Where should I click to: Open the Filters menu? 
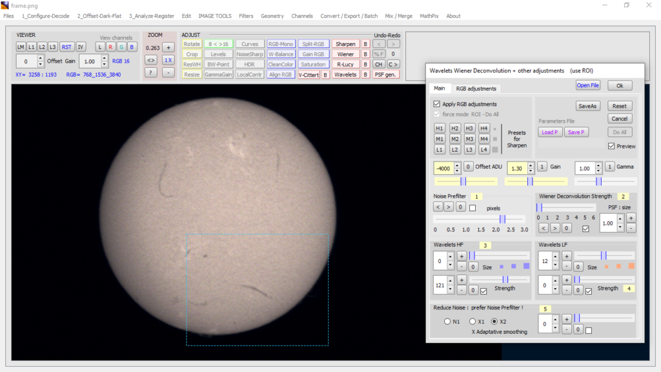(246, 16)
